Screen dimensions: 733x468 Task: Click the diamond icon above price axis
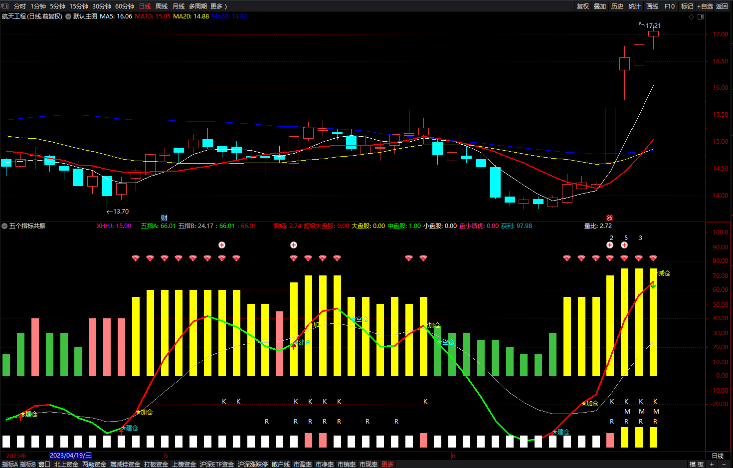pyautogui.click(x=691, y=16)
